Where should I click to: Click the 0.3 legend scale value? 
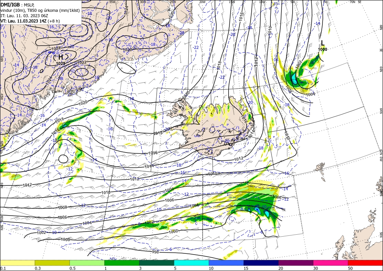38,268
